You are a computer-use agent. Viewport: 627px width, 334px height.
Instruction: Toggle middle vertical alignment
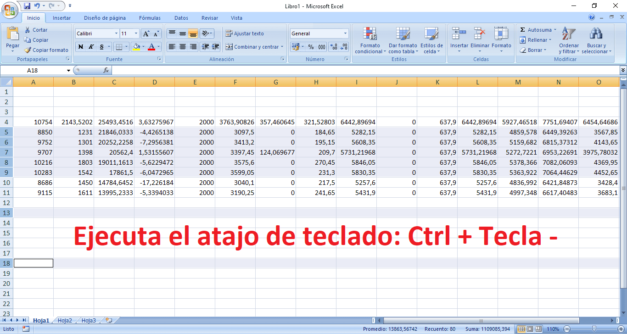(182, 33)
